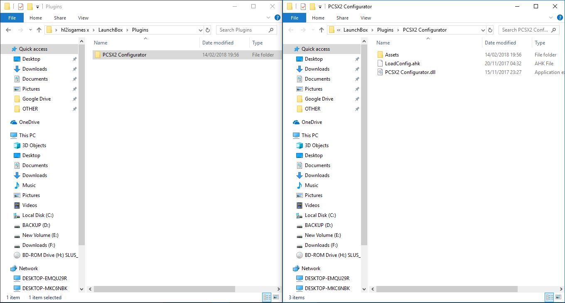
Task: Select Network in PCSX2 Configurator sidebar
Action: click(x=311, y=269)
